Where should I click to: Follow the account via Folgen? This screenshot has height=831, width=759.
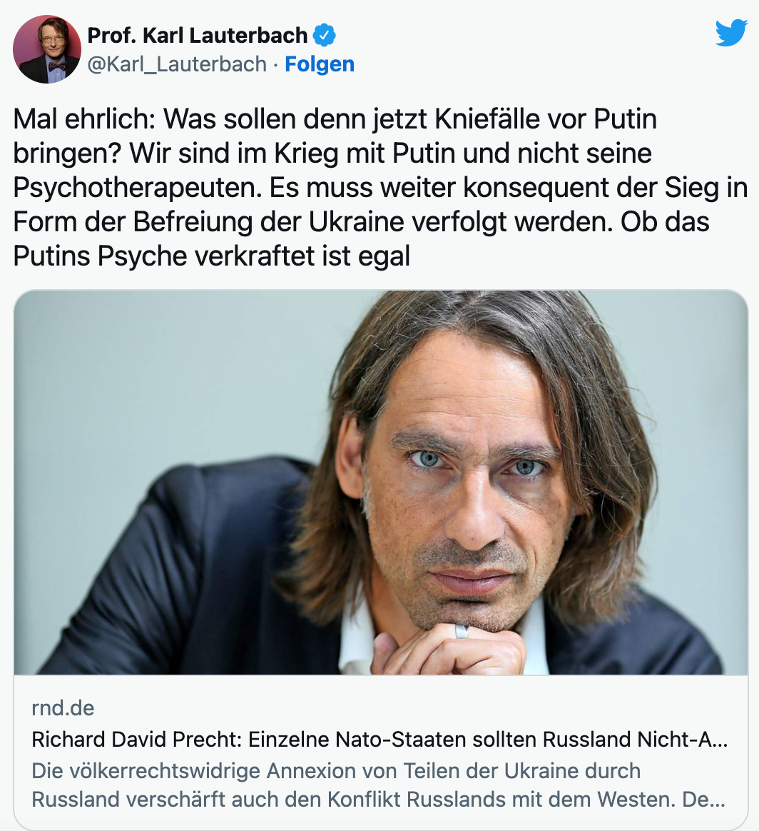(x=320, y=64)
